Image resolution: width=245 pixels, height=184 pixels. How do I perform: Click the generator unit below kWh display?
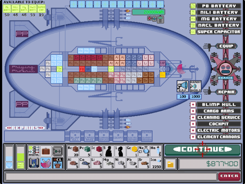click(160, 20)
